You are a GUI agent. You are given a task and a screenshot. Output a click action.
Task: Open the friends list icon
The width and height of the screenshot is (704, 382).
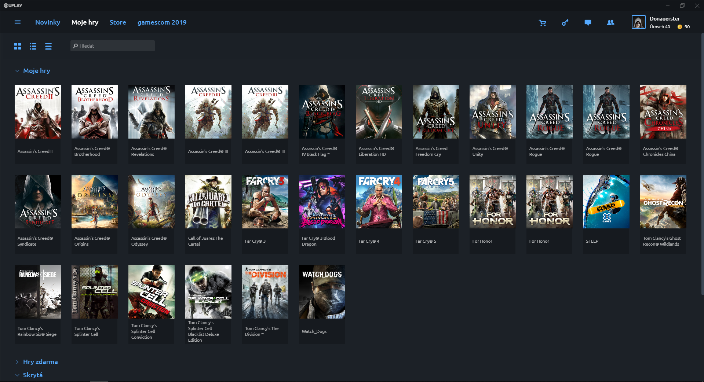pos(610,23)
